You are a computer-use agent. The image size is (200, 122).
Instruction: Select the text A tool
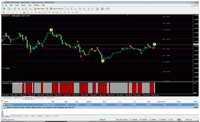[x=32, y=13]
